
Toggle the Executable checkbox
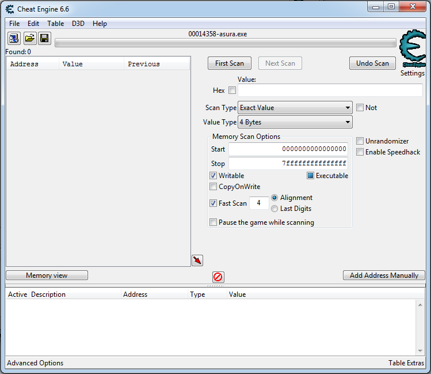pyautogui.click(x=310, y=176)
